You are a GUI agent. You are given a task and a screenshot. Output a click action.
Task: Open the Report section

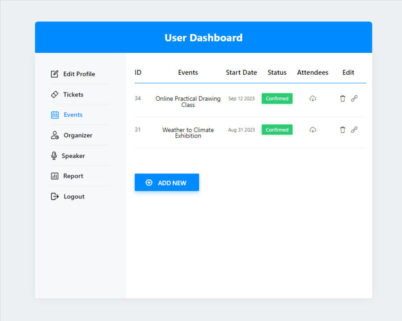73,176
